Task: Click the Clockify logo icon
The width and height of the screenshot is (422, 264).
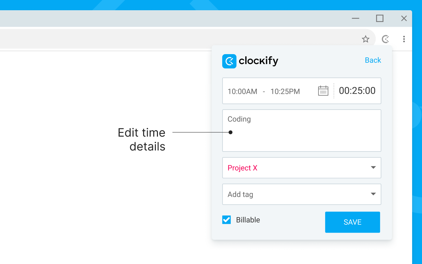Action: click(x=229, y=61)
